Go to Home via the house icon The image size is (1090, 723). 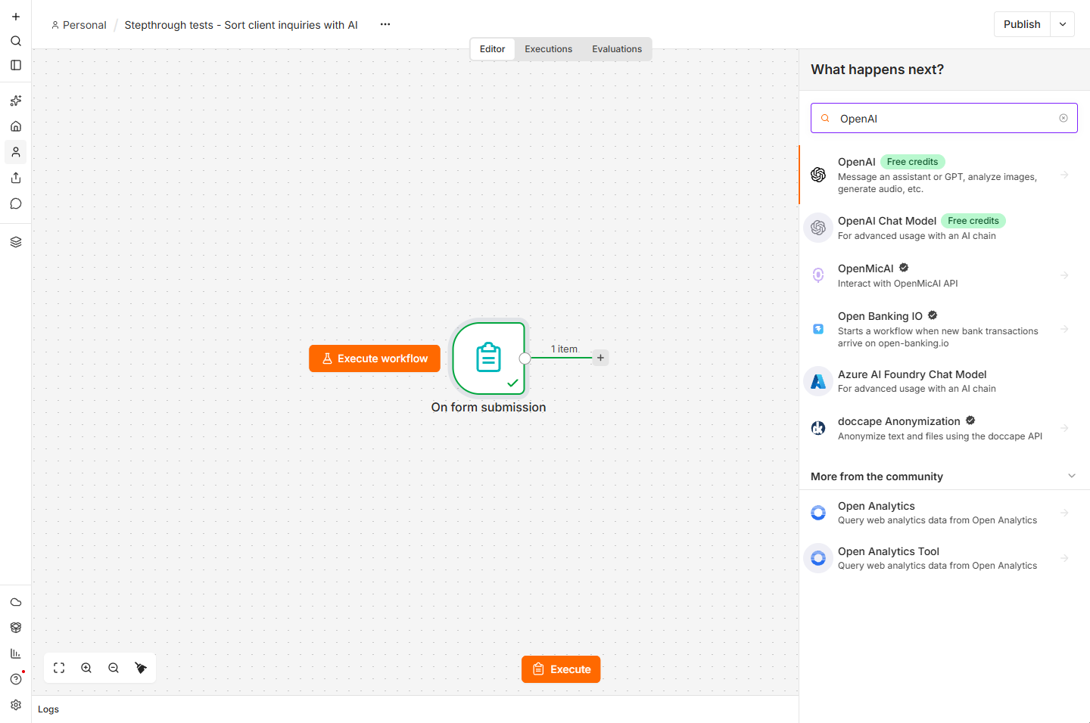(16, 126)
